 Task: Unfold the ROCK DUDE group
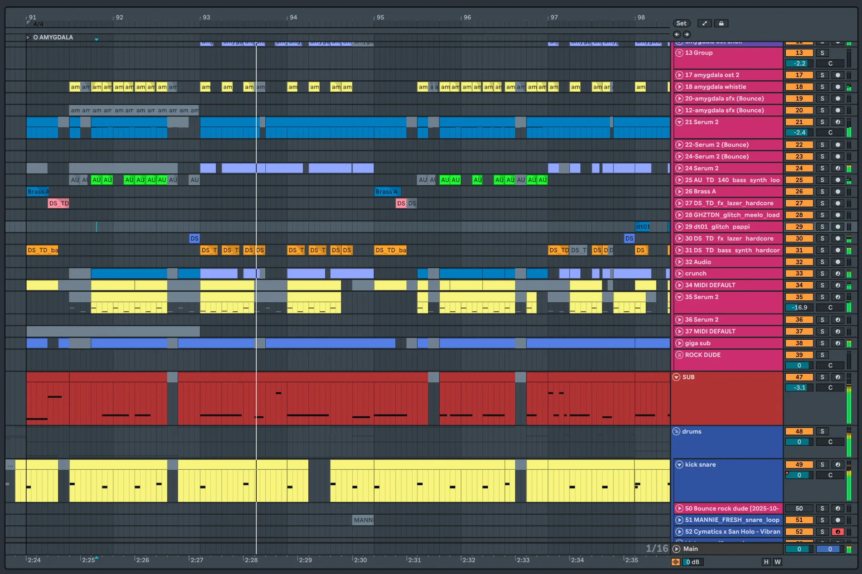679,355
